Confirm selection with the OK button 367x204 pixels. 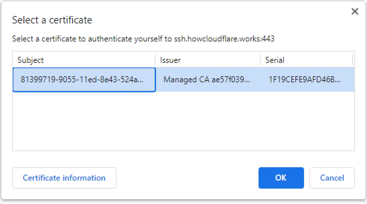pos(281,178)
